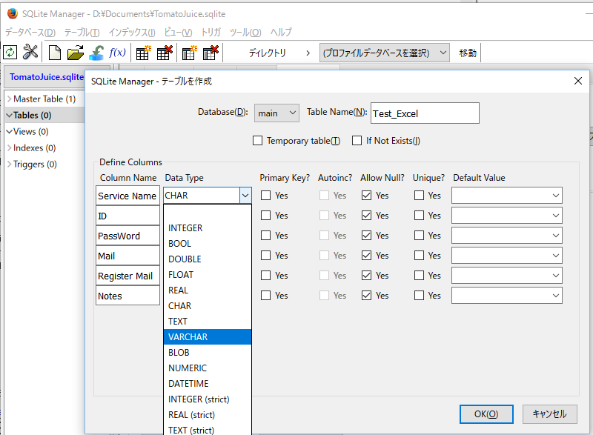This screenshot has width=593, height=435.
Task: Open settings via wrench tools icon
Action: tap(30, 53)
